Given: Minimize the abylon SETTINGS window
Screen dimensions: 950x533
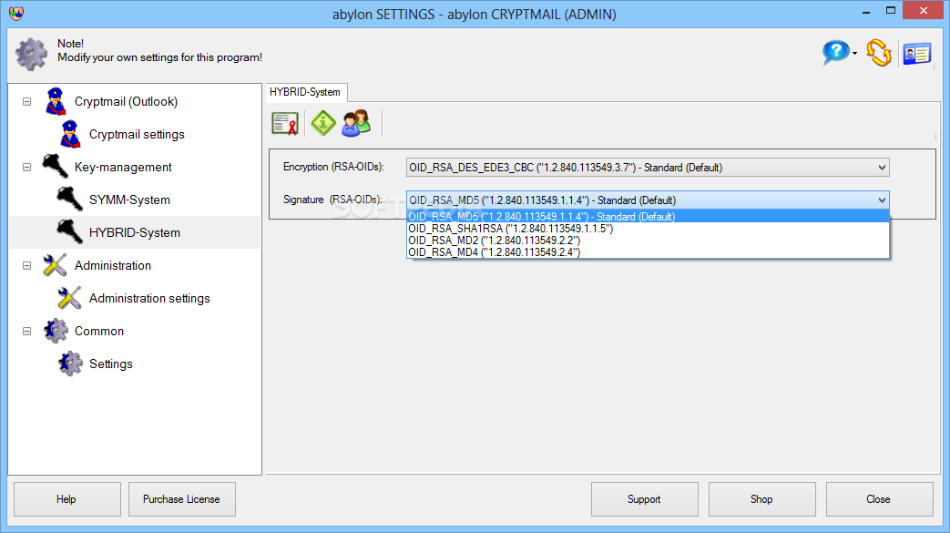Looking at the screenshot, I should click(866, 11).
